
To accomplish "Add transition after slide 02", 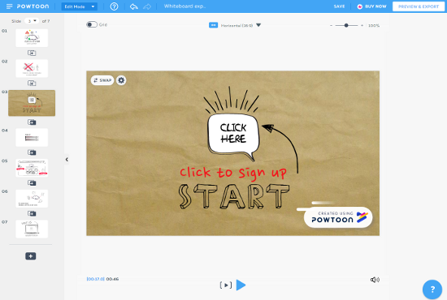I will (32, 84).
